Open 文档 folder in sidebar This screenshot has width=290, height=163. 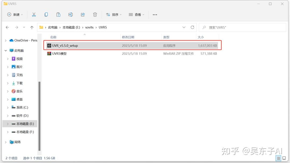coord(17,75)
